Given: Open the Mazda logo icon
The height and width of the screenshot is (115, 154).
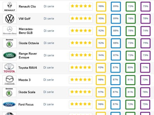Looking at the screenshot, I should coord(9,80).
